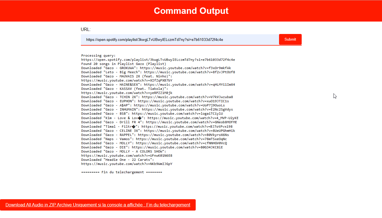Image resolution: width=382 pixels, height=218 pixels.
Task: Click the Gazo - MOLLY - A COLORS SHOW line
Action: click(x=124, y=151)
